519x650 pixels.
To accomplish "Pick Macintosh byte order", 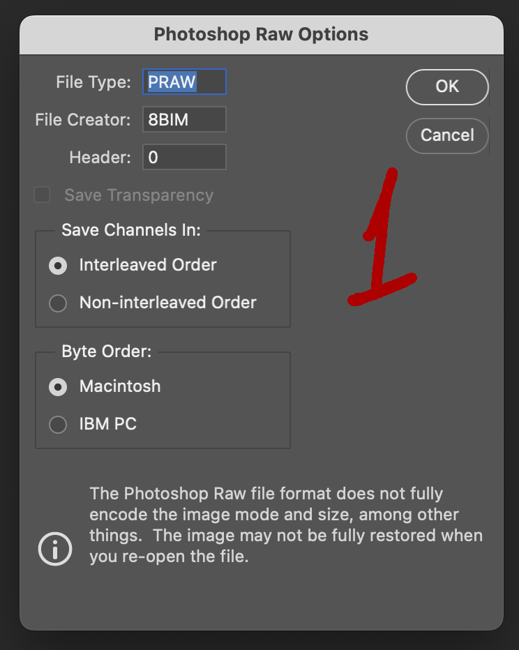I will pyautogui.click(x=58, y=386).
